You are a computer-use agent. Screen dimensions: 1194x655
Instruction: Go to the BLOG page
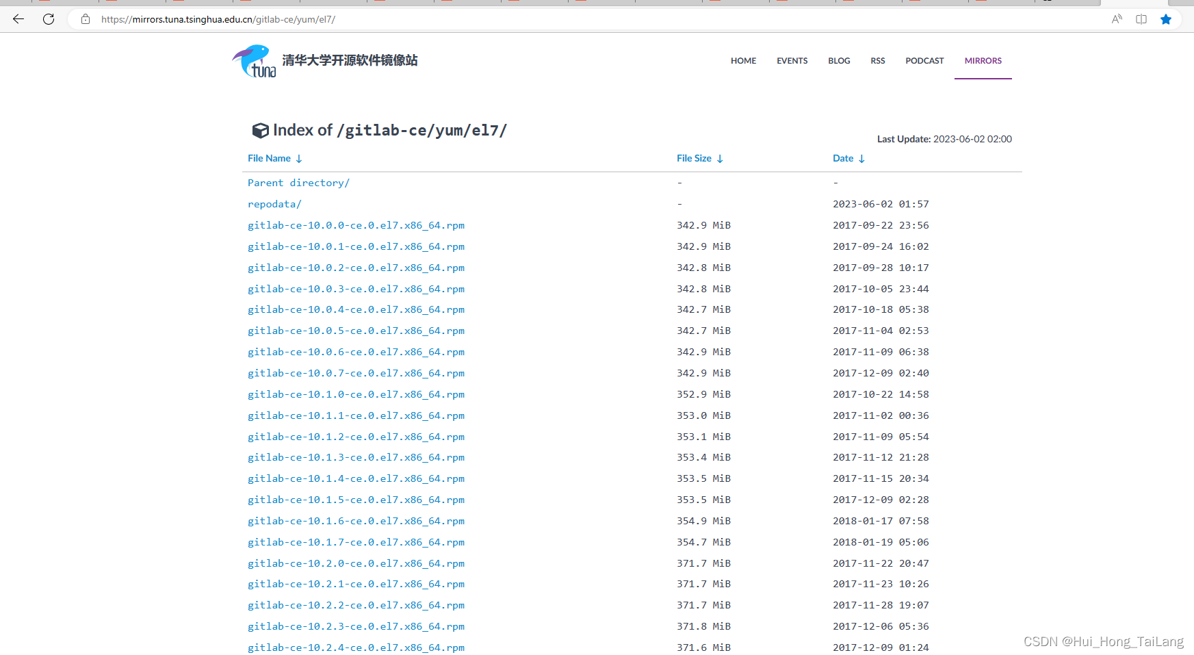[839, 61]
